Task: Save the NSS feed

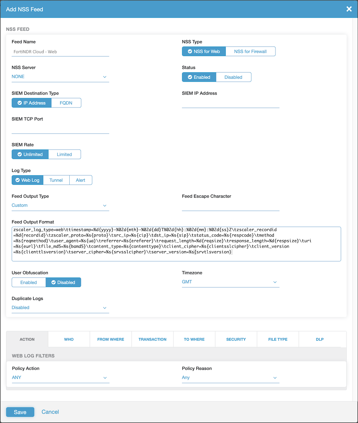Action: click(x=20, y=412)
